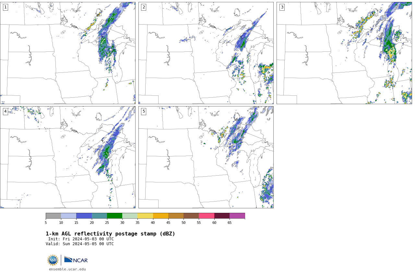This screenshot has height=273, width=415.
Task: Select the green 25-30 dBZ swatch
Action: point(114,216)
